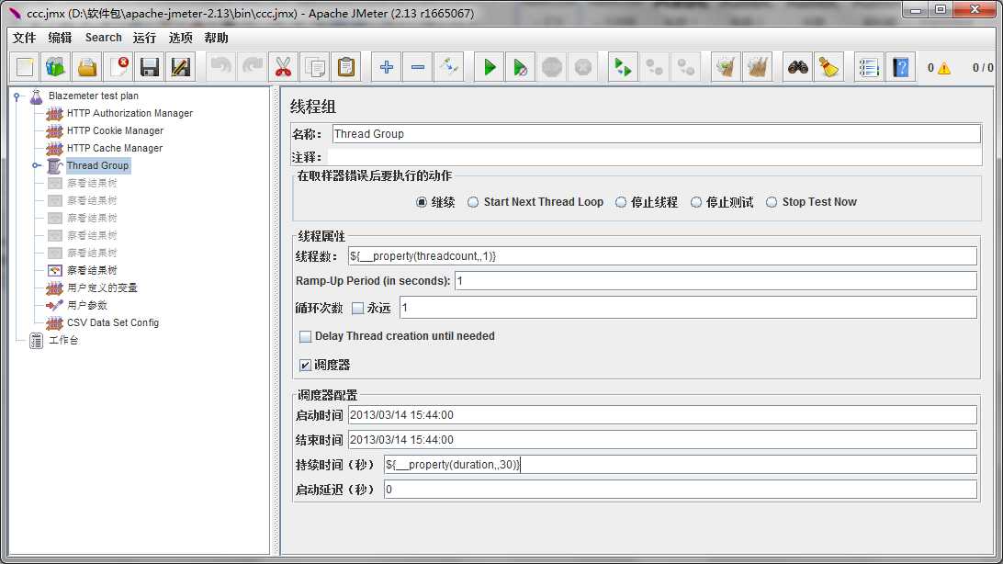Click the Copy icon
Screen dimensions: 1003x564
pyautogui.click(x=315, y=67)
